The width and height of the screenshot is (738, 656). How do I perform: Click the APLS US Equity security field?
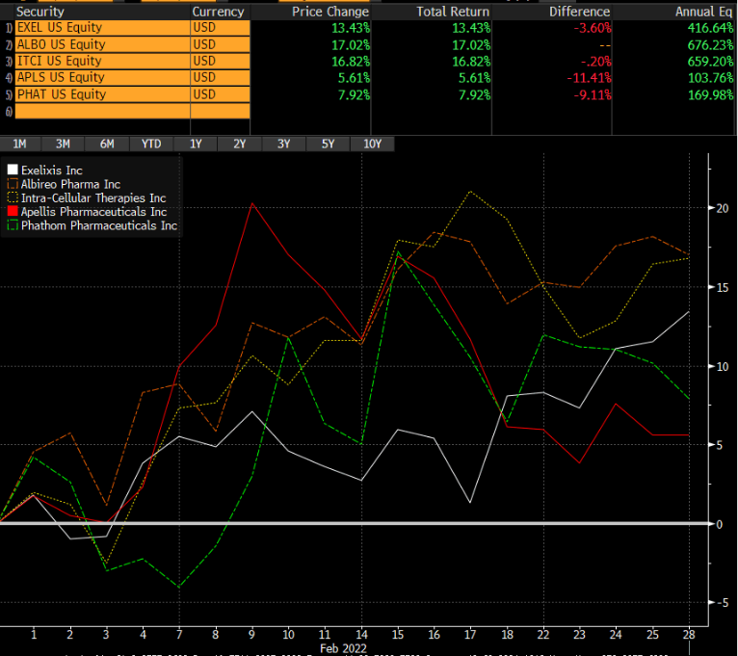point(102,78)
